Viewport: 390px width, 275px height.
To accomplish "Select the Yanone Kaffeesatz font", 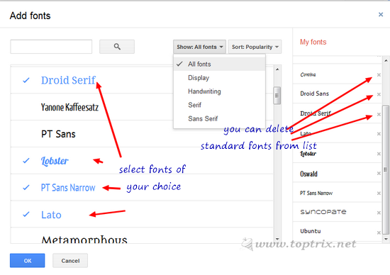I will tap(142, 107).
